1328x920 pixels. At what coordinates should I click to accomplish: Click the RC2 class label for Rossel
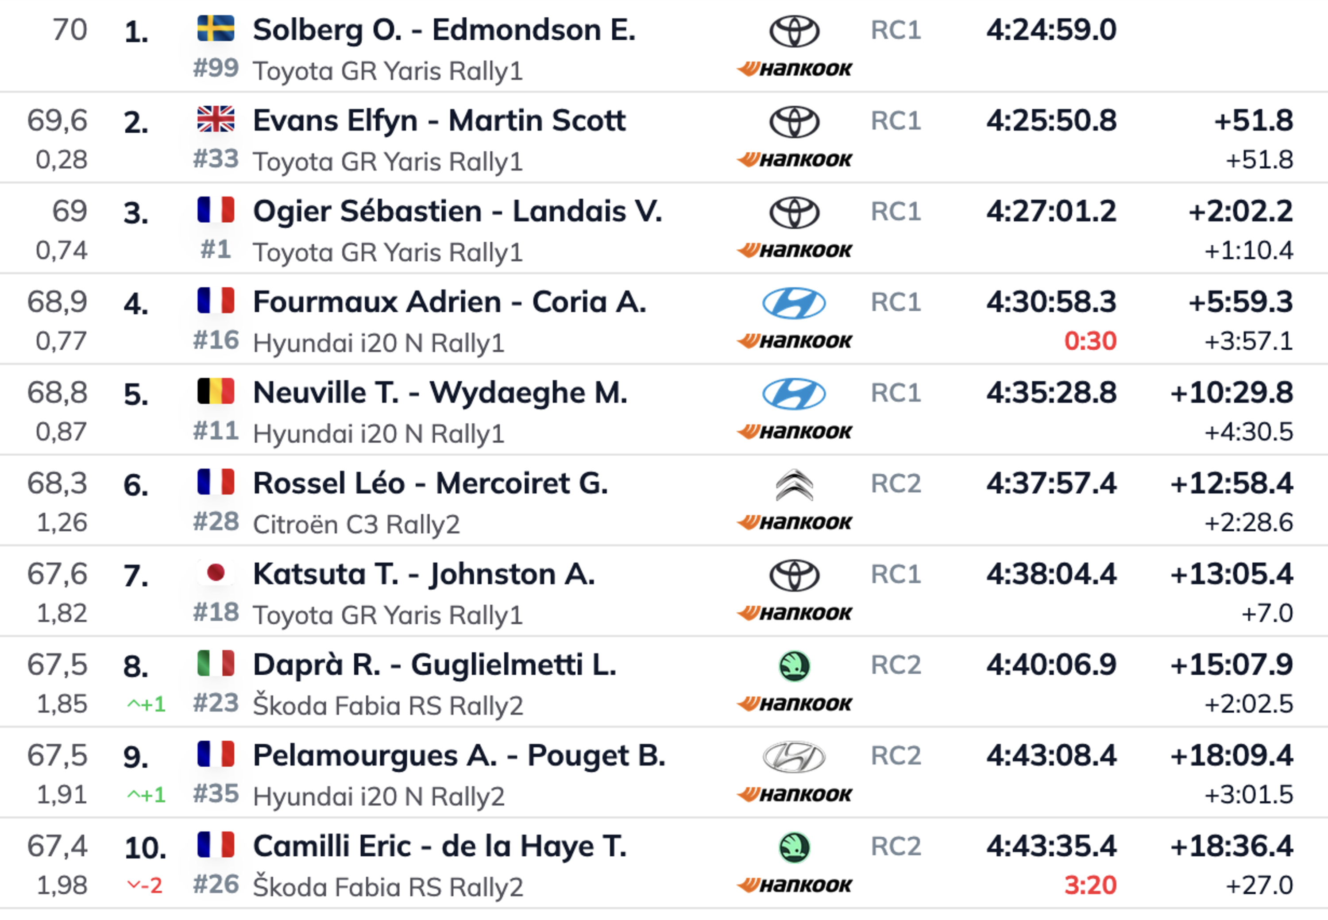click(896, 483)
